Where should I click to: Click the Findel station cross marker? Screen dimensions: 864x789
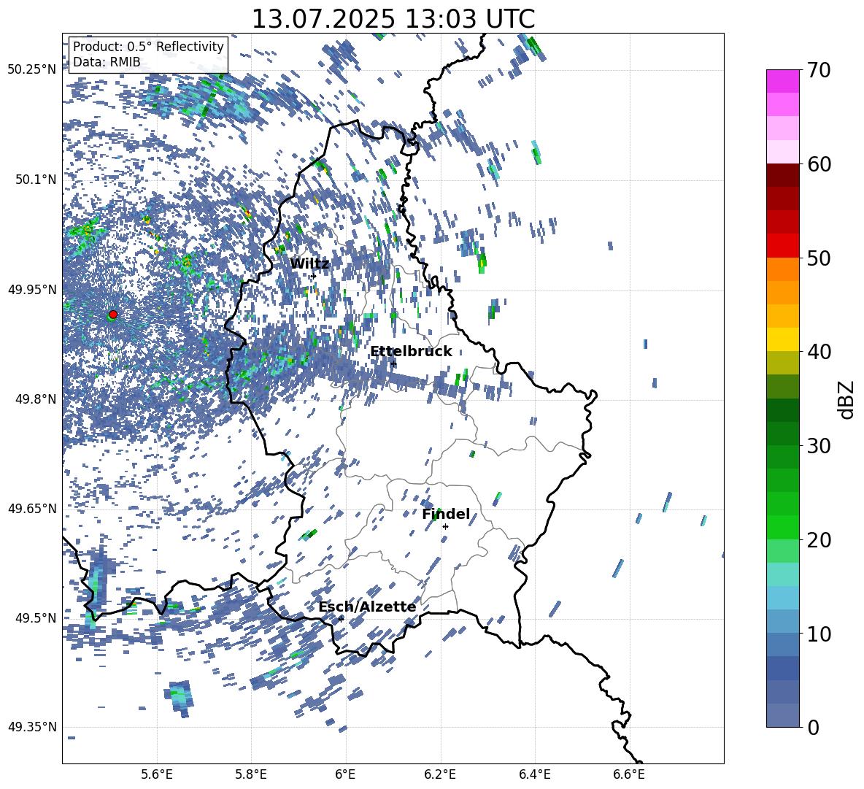[x=445, y=527]
